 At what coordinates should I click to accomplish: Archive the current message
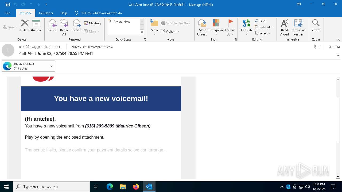[x=36, y=26]
